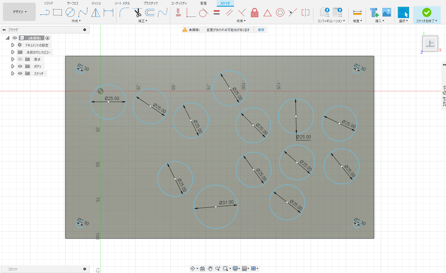
Task: Expand 名前の付いたビュー tree node
Action: pos(13,52)
